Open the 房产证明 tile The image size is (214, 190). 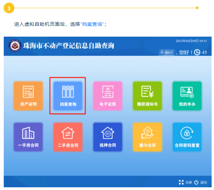tap(28, 96)
